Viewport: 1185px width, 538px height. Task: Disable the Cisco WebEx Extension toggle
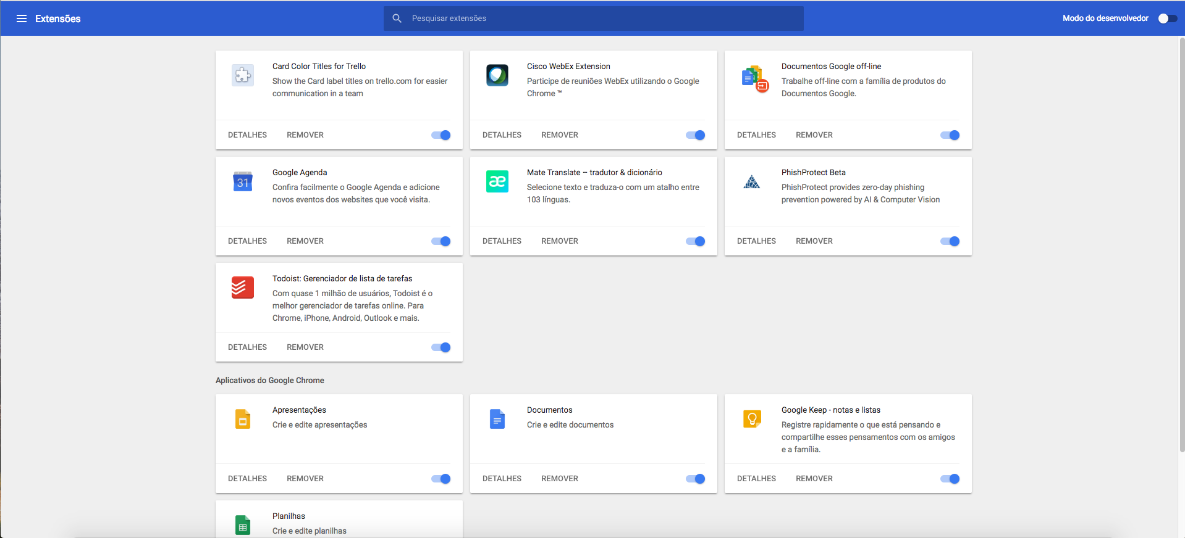(x=696, y=135)
